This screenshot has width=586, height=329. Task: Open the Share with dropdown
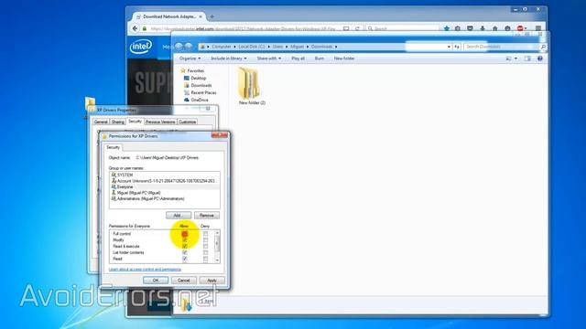[268, 58]
